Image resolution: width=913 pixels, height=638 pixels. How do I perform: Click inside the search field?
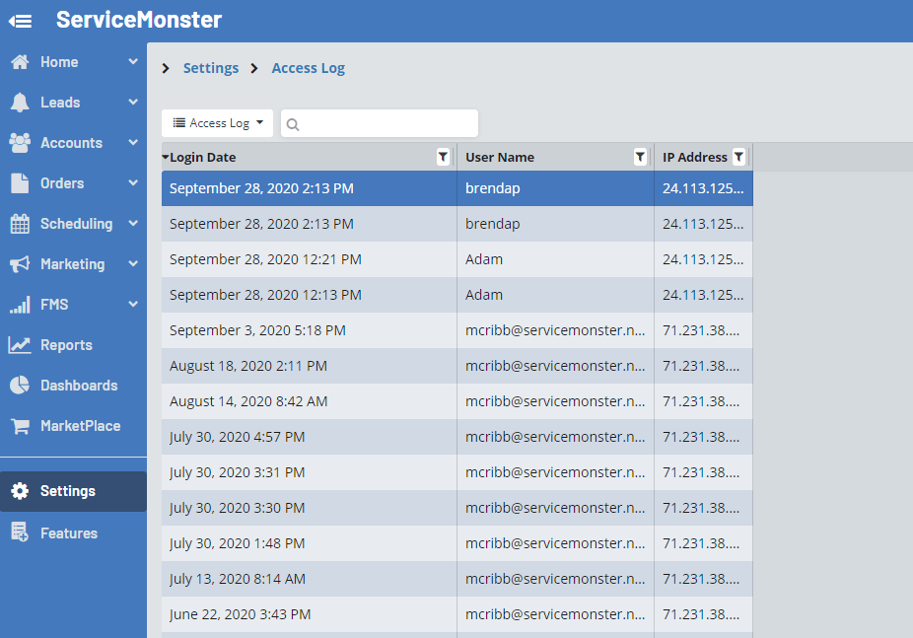(x=385, y=122)
